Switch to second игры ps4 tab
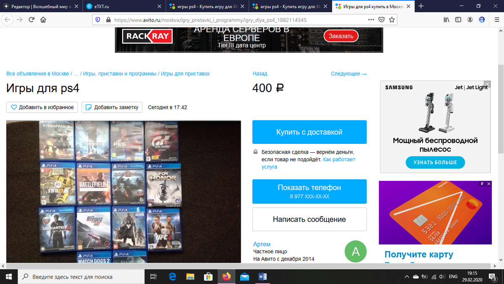Viewport: 504px width, 284px height. pos(289,6)
